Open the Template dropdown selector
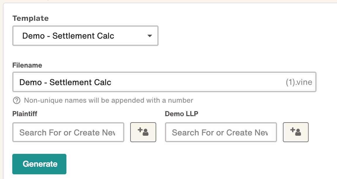Viewport: 337px width, 179px height. click(x=85, y=36)
